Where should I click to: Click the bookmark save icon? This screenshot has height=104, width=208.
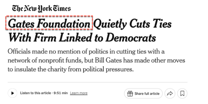182,93
